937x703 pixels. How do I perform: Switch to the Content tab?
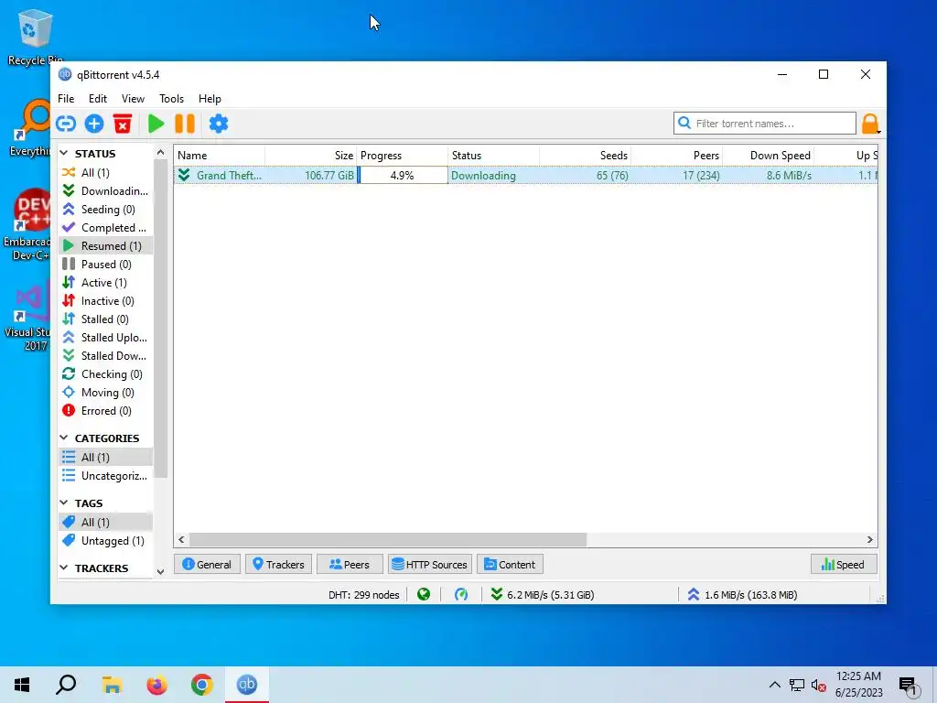pos(510,564)
